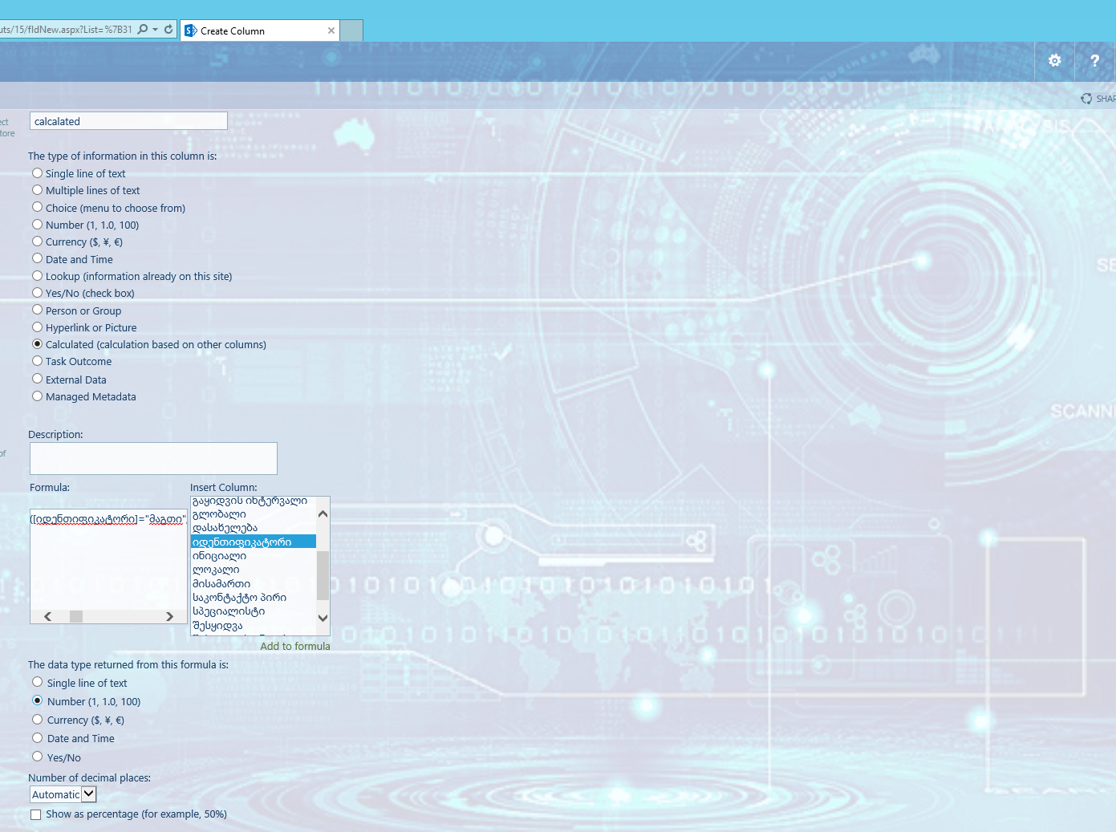Set return type to Number
This screenshot has height=832, width=1116.
[x=37, y=700]
